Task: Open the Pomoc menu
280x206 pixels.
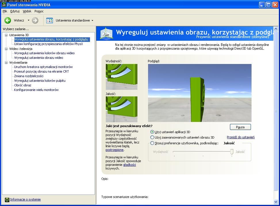Action: pos(39,11)
